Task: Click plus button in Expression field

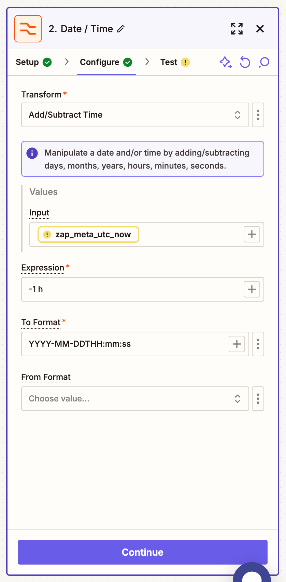Action: [x=252, y=289]
